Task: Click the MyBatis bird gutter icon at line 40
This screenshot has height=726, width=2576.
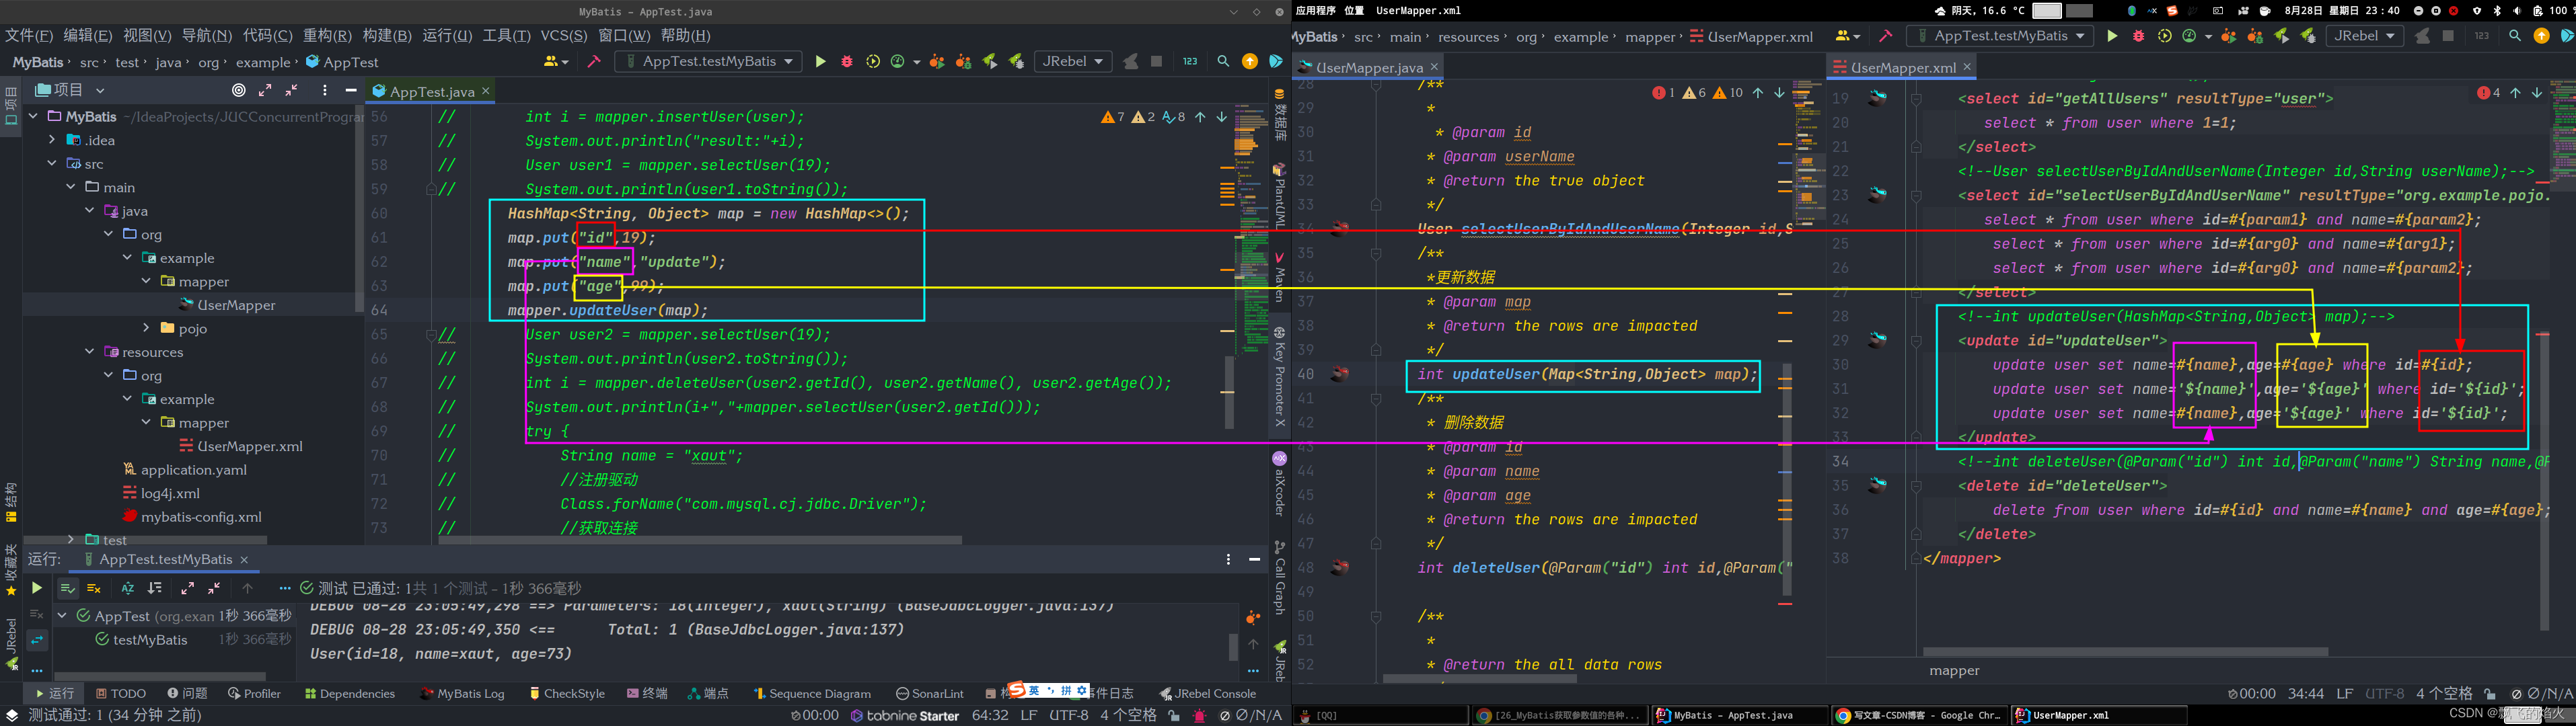Action: 1340,374
